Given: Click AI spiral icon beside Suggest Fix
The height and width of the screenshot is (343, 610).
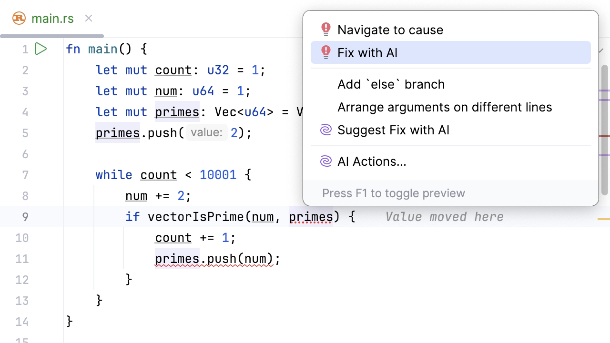Looking at the screenshot, I should [326, 130].
